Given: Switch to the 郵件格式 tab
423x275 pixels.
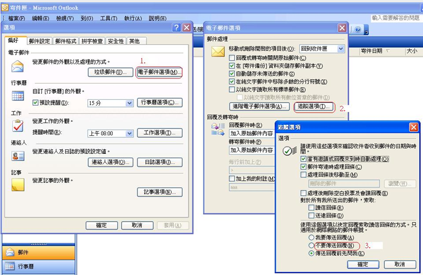Looking at the screenshot, I should 66,41.
